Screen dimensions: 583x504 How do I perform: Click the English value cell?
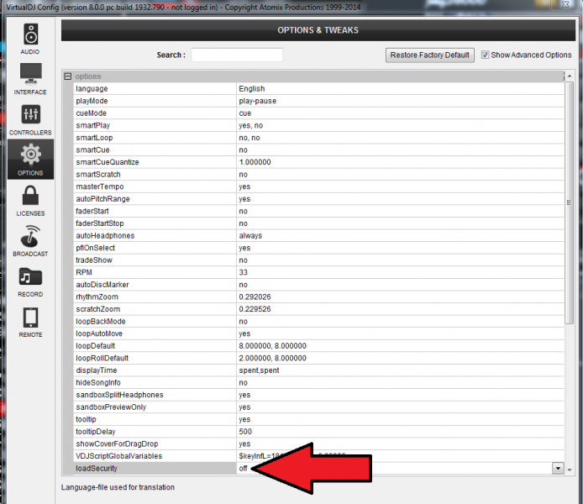pyautogui.click(x=252, y=88)
